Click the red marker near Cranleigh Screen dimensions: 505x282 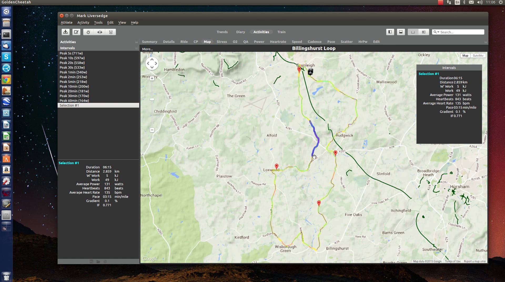pos(299,70)
